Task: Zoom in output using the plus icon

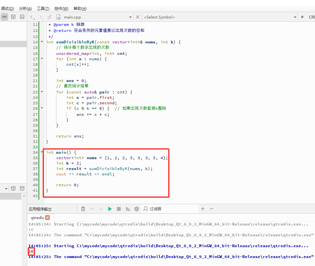Action: coord(203,209)
